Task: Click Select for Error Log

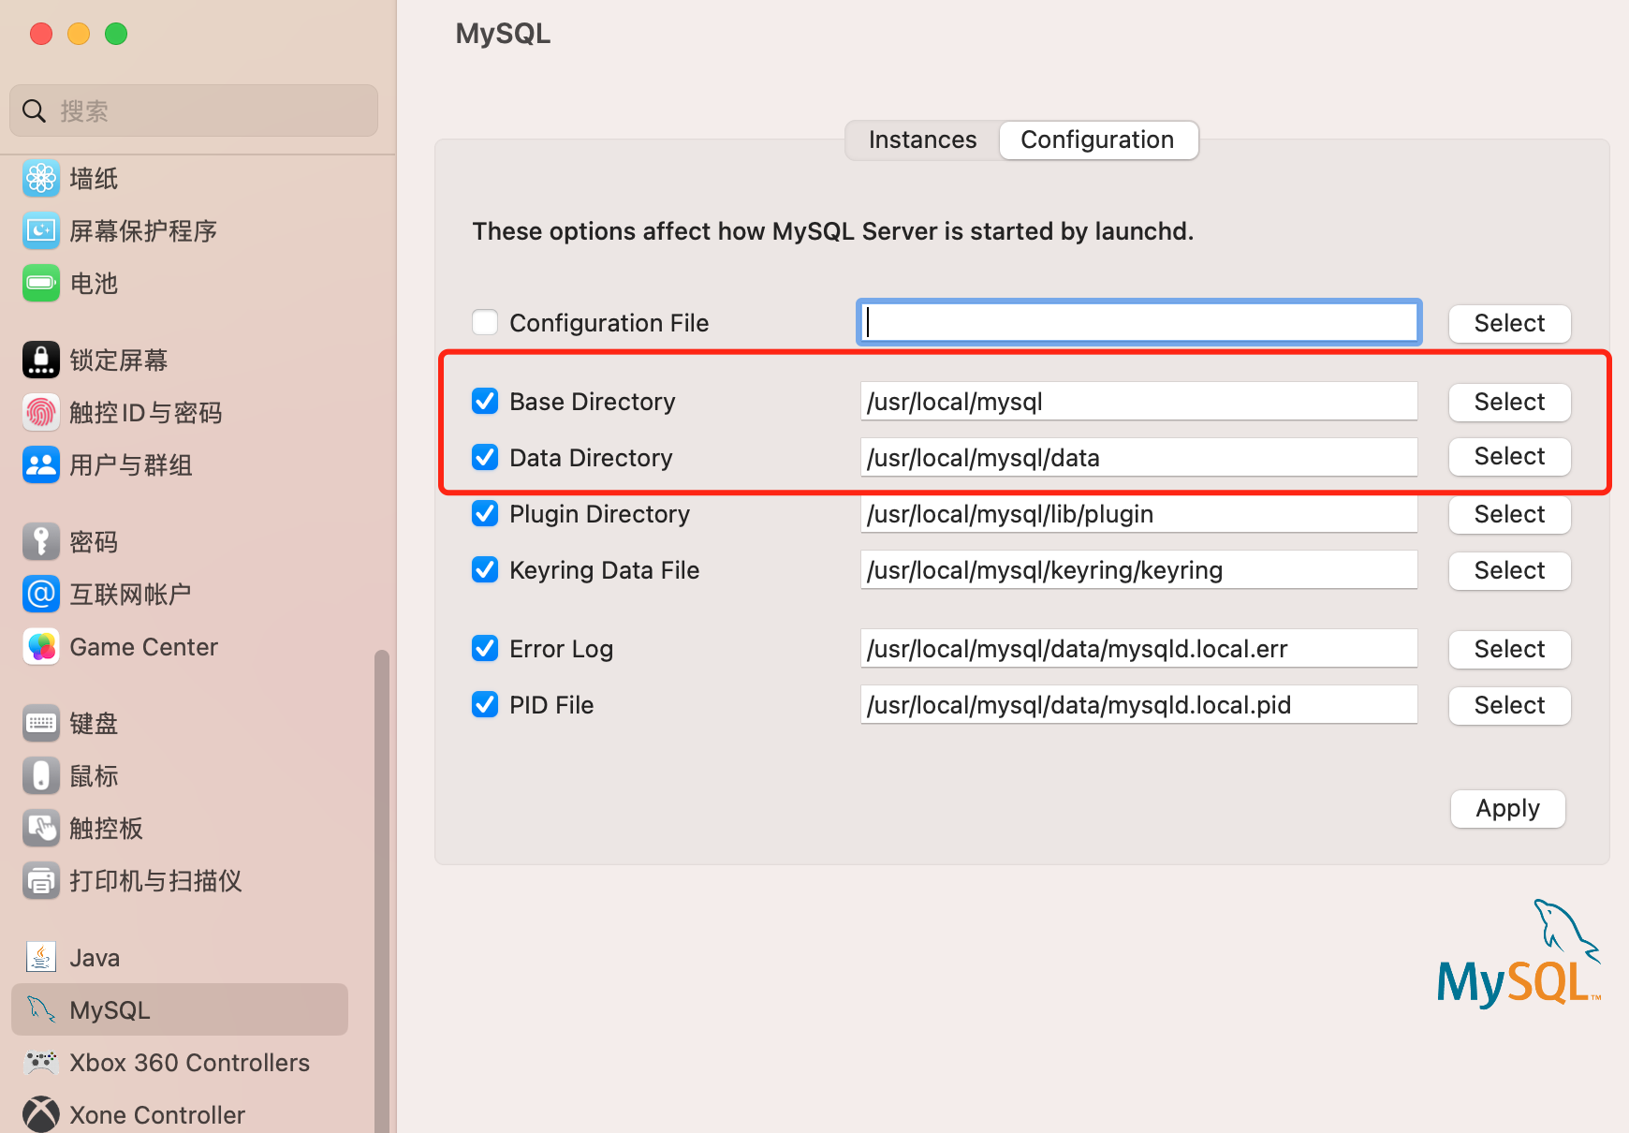Action: click(x=1509, y=649)
